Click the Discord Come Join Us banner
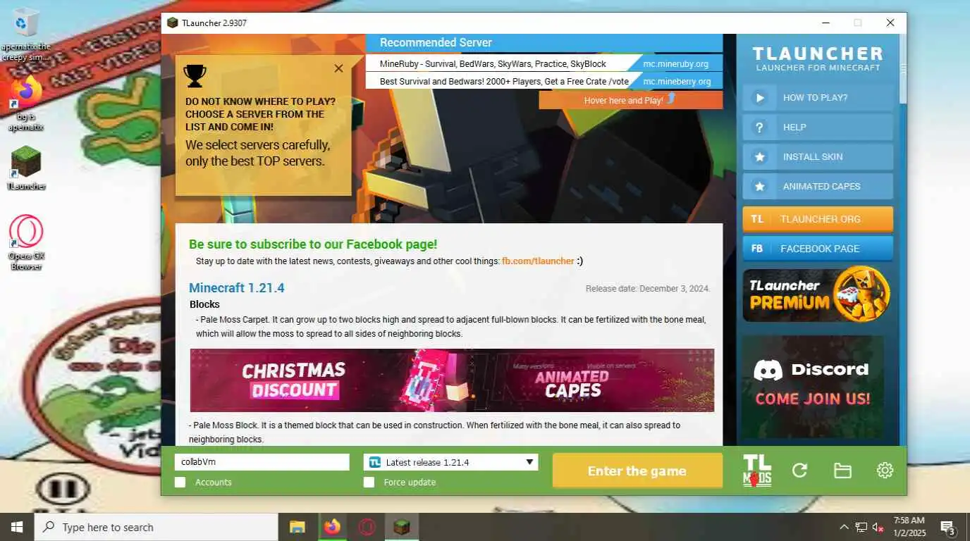970x541 pixels. pyautogui.click(x=812, y=386)
